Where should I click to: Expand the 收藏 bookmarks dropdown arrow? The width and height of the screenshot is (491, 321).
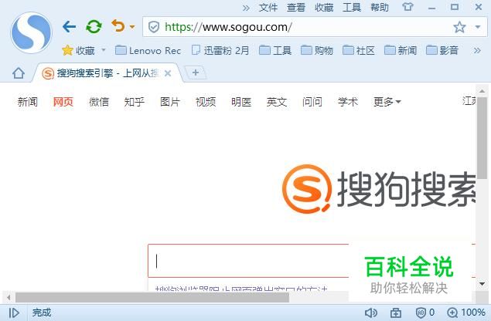[x=104, y=50]
